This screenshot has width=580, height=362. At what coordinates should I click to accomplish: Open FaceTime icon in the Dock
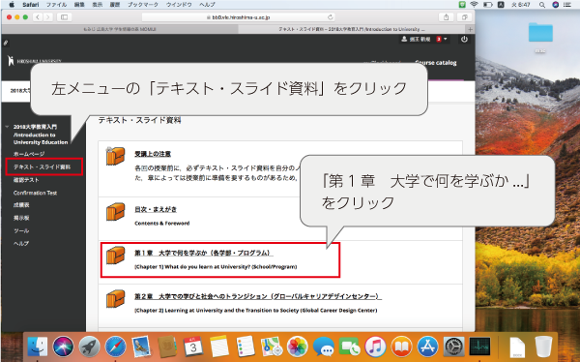(349, 347)
